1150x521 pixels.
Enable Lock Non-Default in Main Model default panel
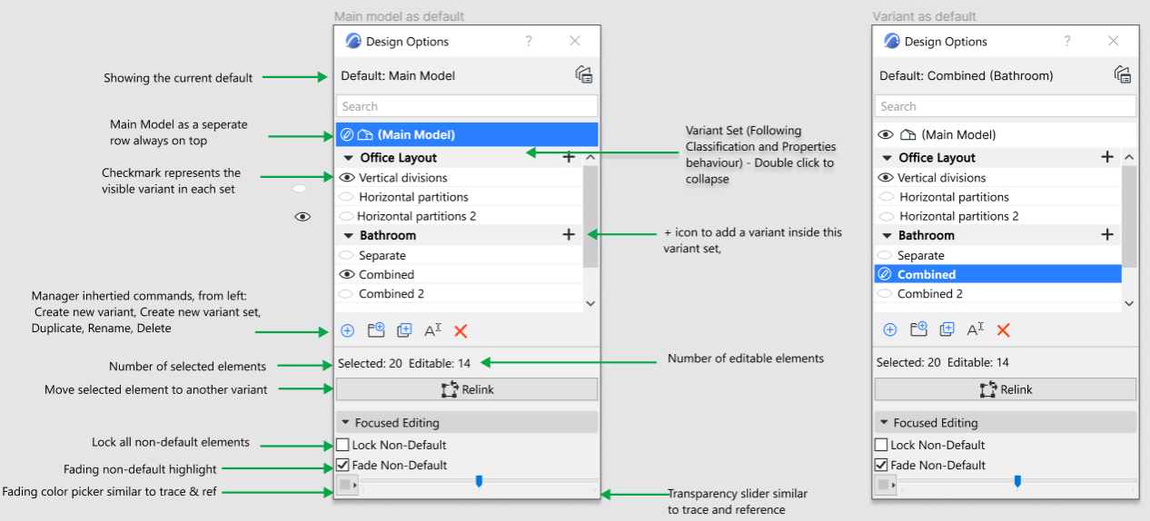[x=343, y=445]
